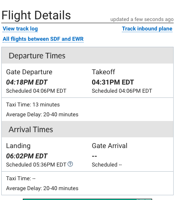Click the Landing label

[18, 146]
